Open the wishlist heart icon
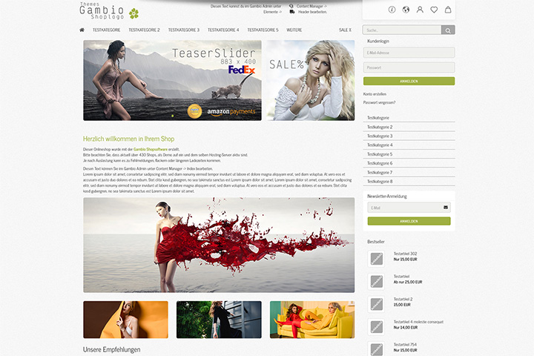The height and width of the screenshot is (356, 534). click(434, 10)
